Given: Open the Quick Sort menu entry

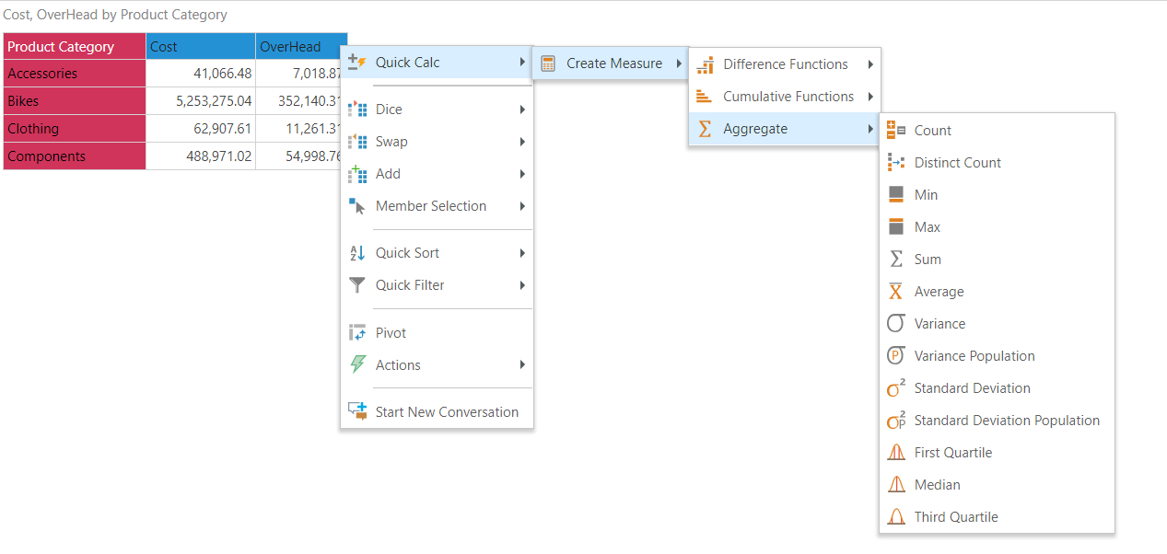Looking at the screenshot, I should 407,253.
